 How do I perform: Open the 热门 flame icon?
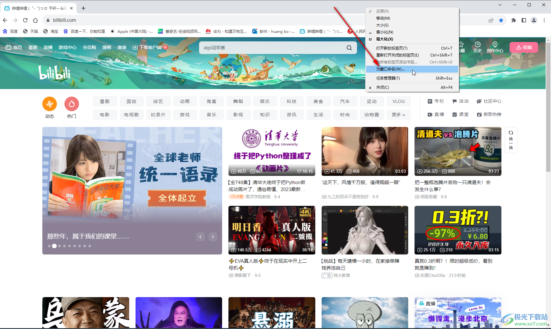[72, 104]
